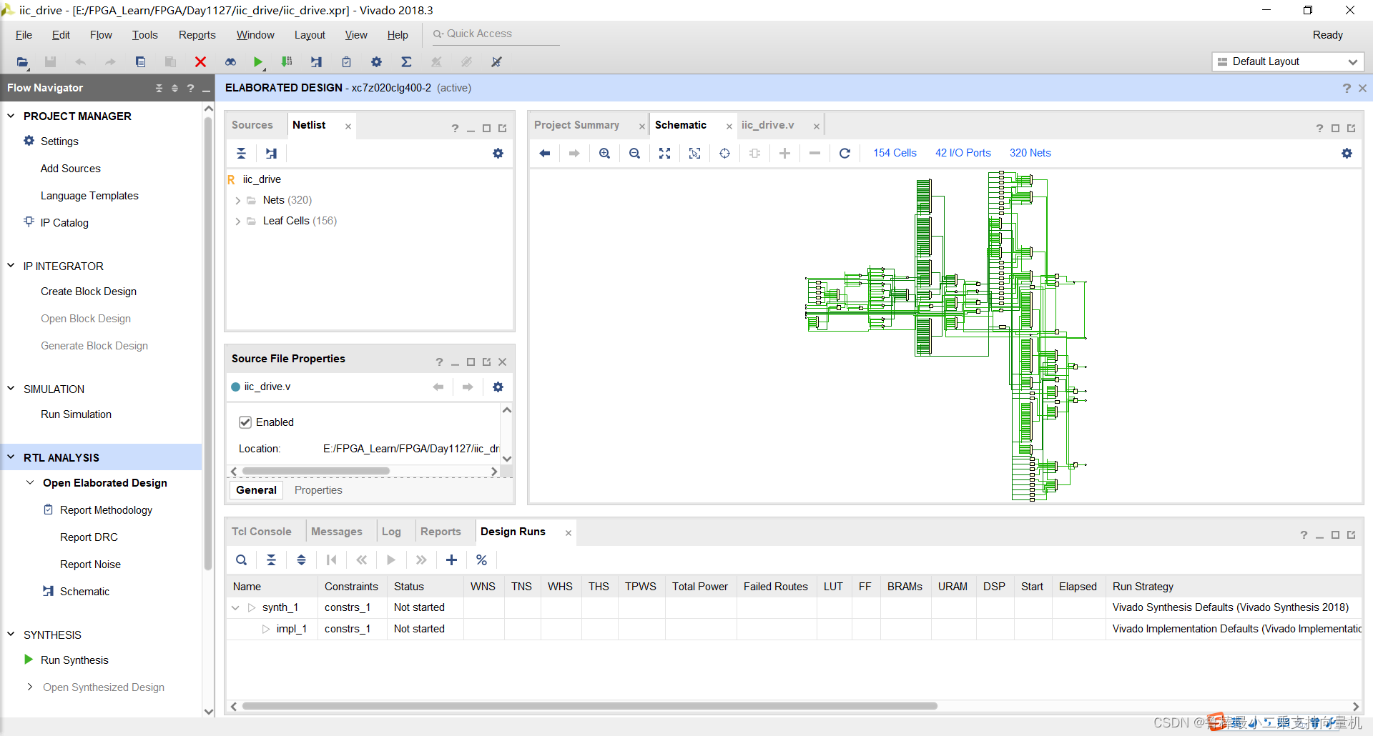Toggle the Enabled checkbox for iic_drive.v
Image resolution: width=1373 pixels, height=736 pixels.
pyautogui.click(x=245, y=422)
